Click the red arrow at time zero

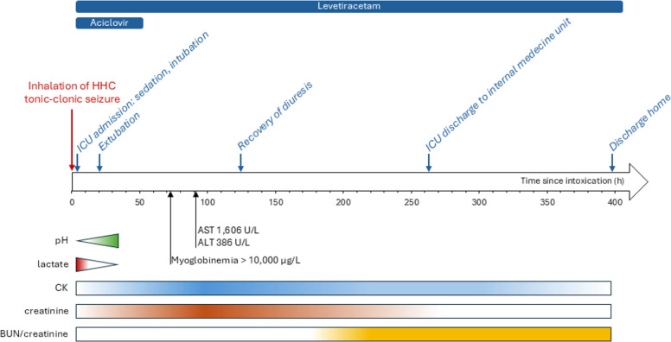click(72, 140)
